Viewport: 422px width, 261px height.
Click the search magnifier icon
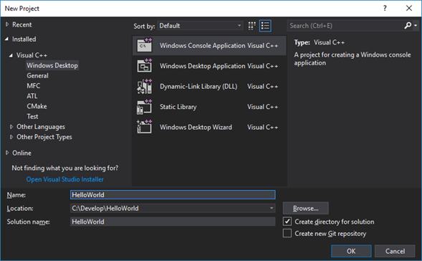[408, 26]
